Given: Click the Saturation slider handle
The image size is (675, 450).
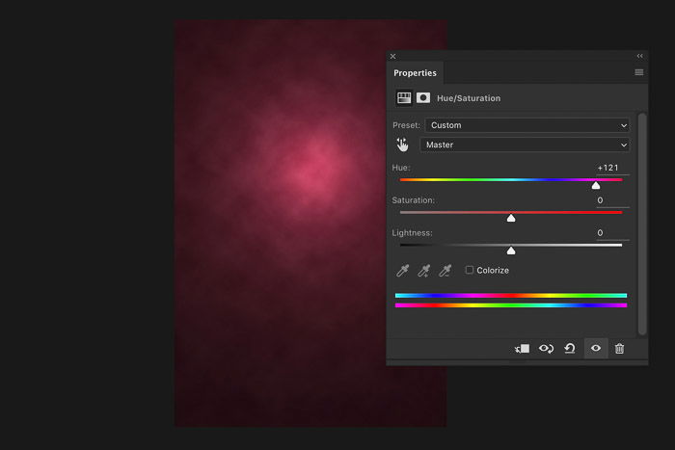Looking at the screenshot, I should pyautogui.click(x=511, y=218).
